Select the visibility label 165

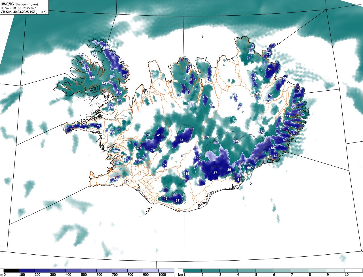[119, 100]
